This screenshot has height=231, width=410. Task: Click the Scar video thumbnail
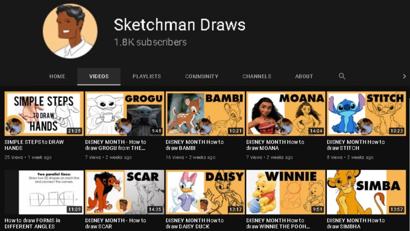[125, 192]
